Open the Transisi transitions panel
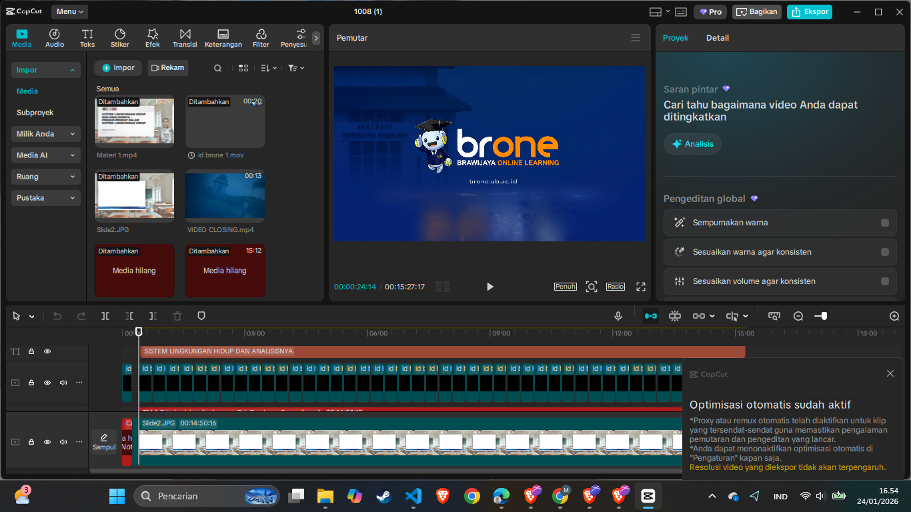The image size is (911, 512). [x=185, y=38]
